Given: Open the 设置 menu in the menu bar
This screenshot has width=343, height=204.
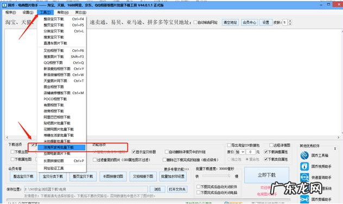Looking at the screenshot, I should 28,12.
